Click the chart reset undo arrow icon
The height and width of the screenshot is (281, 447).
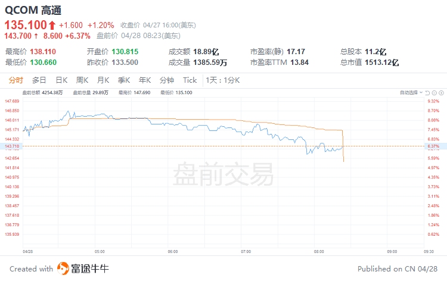pos(427,93)
